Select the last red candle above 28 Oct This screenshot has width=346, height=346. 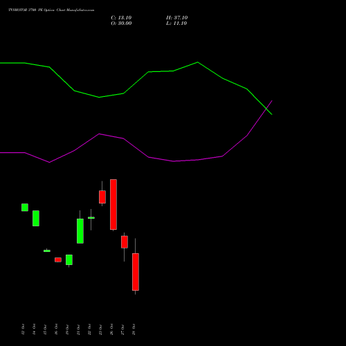click(x=136, y=272)
